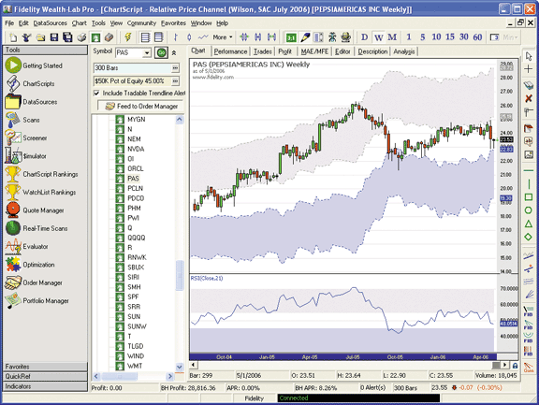Click Feed to Order Manager button
The image size is (539, 405).
point(140,106)
